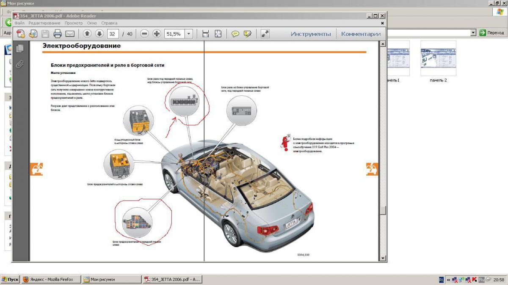Screen dimensions: 508x285
Task: Click the figure code S354_020
Action: (x=304, y=255)
